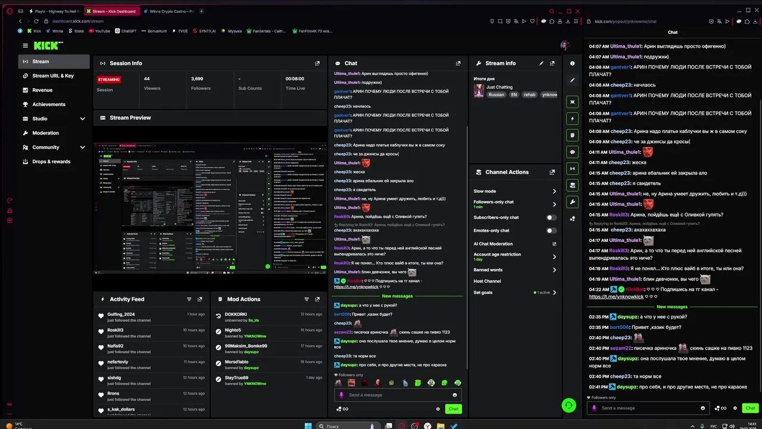Send message with dashboard Chat button

click(x=454, y=409)
